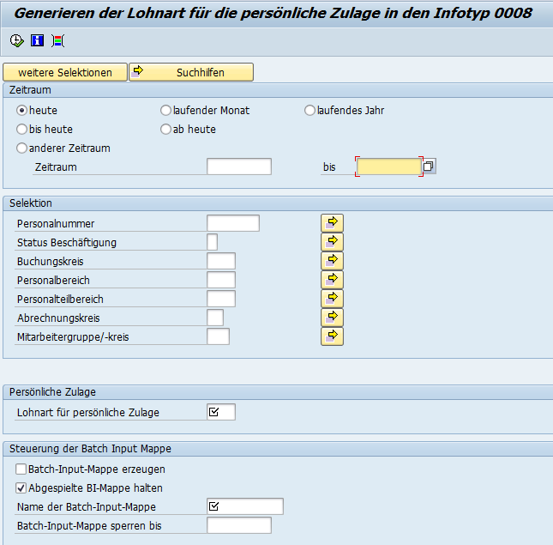Click 'Lohnart für persönliche Zulage' input field
Screen dimensions: 553x545
221,412
